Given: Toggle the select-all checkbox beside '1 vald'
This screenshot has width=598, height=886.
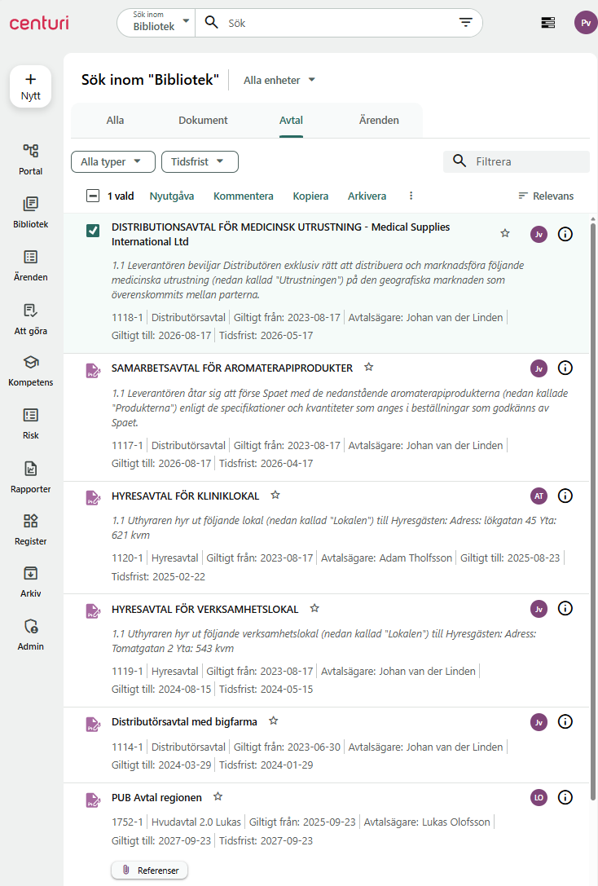Looking at the screenshot, I should (93, 196).
